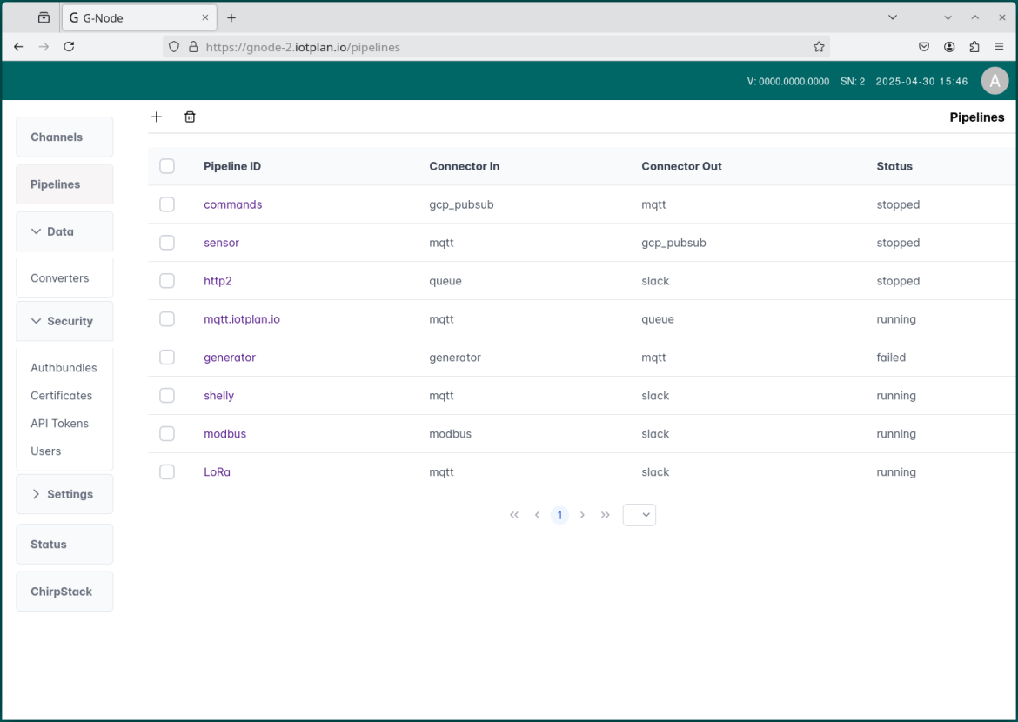Close the G-Node tab
This screenshot has height=722, width=1018.
205,17
